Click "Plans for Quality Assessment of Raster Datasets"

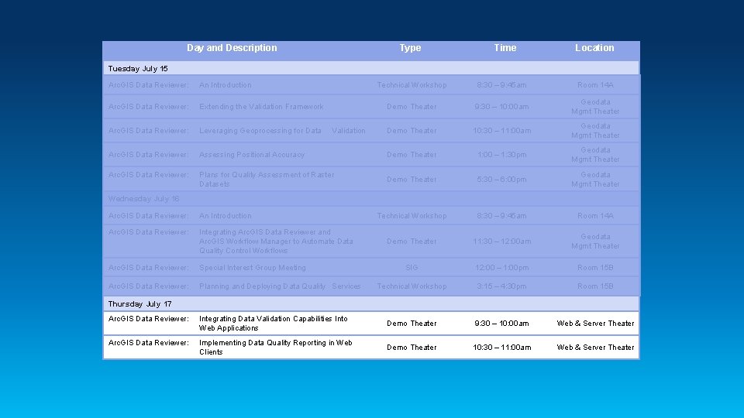tap(267, 179)
